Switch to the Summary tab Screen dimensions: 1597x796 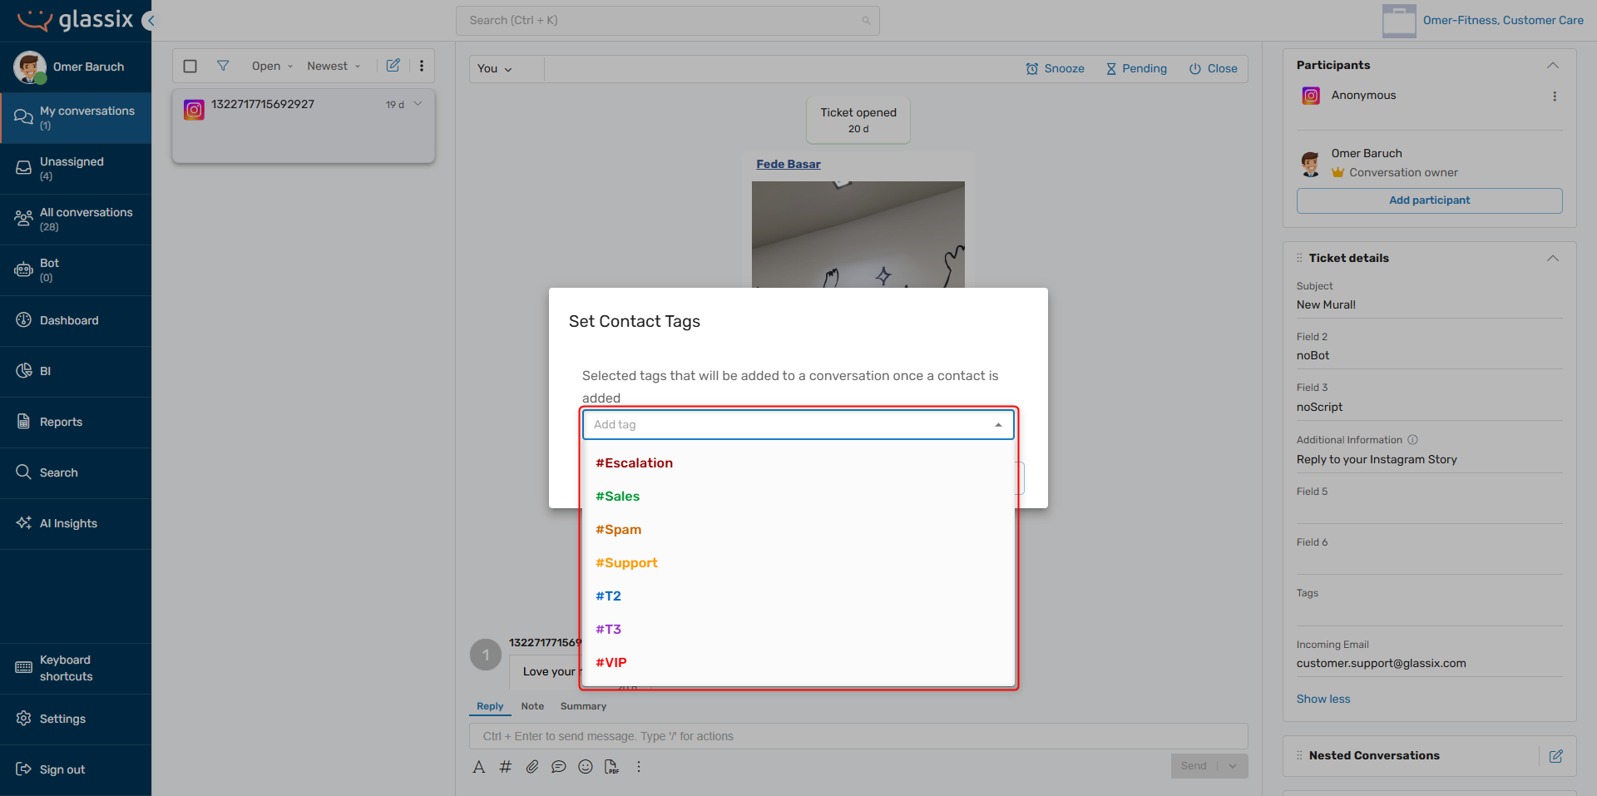[x=583, y=707]
